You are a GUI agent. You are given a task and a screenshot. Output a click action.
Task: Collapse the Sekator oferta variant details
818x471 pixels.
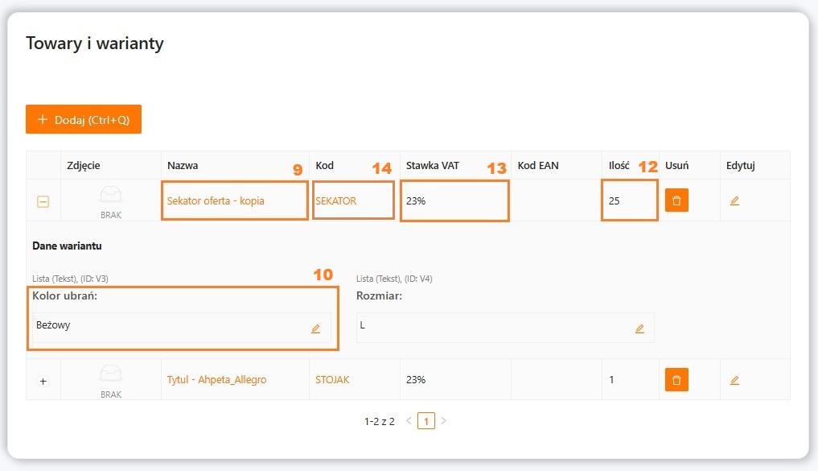pyautogui.click(x=43, y=201)
